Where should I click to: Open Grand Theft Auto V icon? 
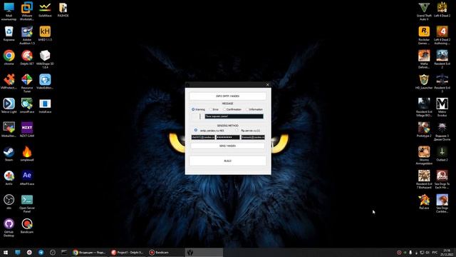click(424, 11)
